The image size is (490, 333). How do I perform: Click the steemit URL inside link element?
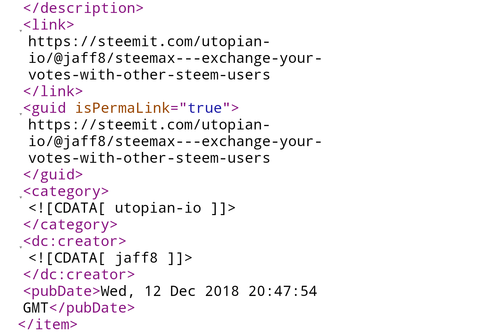coord(175,58)
